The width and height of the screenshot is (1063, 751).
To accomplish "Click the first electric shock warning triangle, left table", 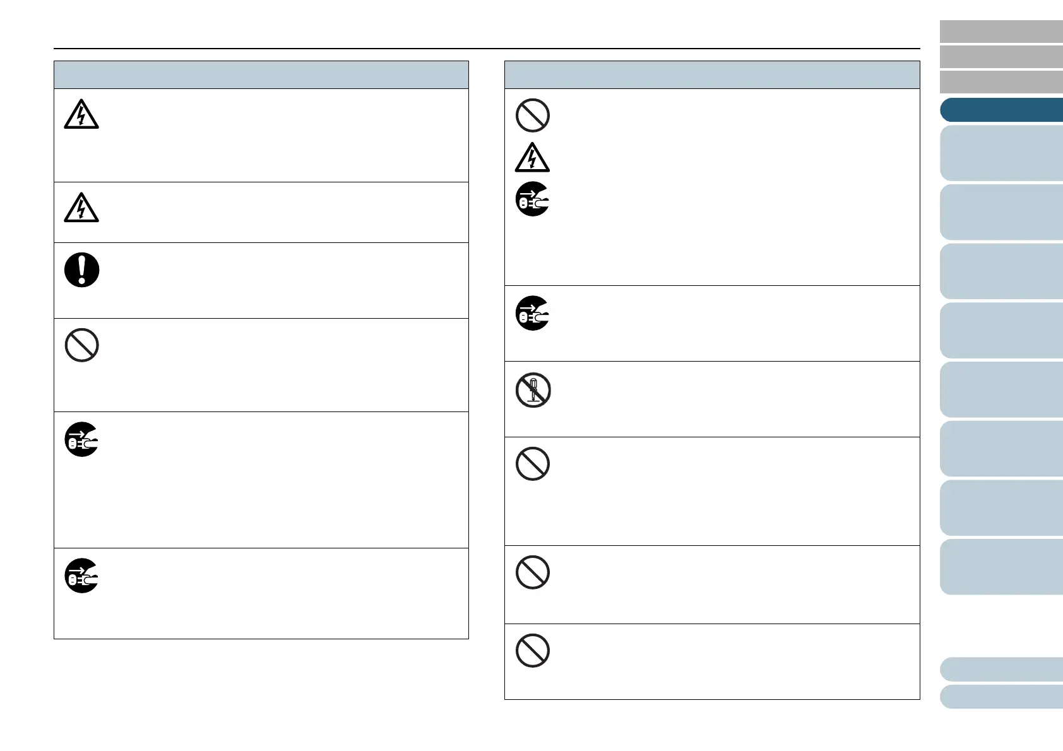I will [81, 115].
